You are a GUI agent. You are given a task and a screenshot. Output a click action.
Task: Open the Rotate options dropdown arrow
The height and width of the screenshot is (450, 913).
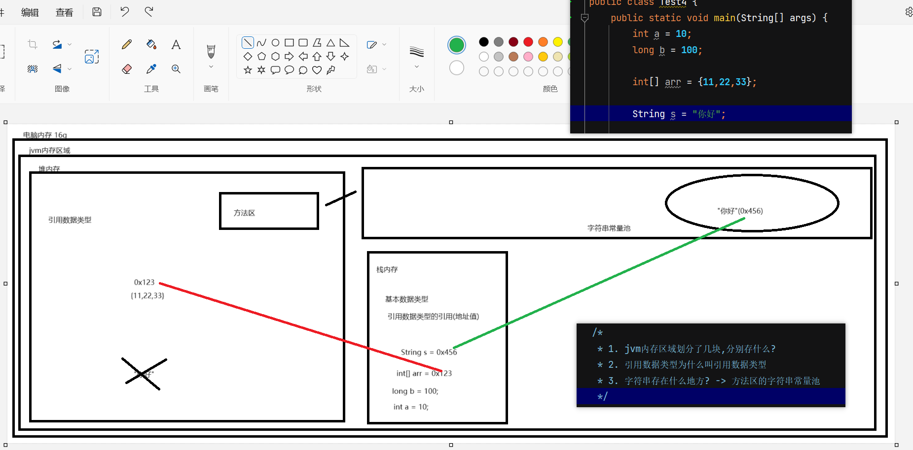point(70,44)
